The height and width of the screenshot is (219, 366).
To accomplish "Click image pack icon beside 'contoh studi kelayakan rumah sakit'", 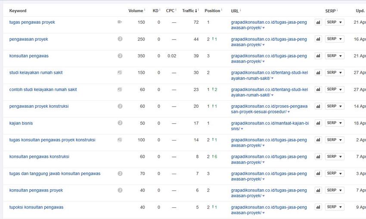I will [x=120, y=90].
